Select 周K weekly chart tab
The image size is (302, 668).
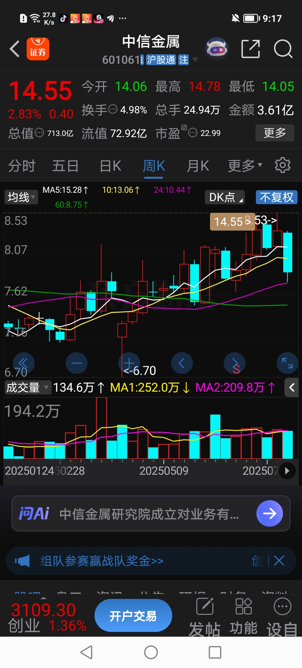click(154, 166)
